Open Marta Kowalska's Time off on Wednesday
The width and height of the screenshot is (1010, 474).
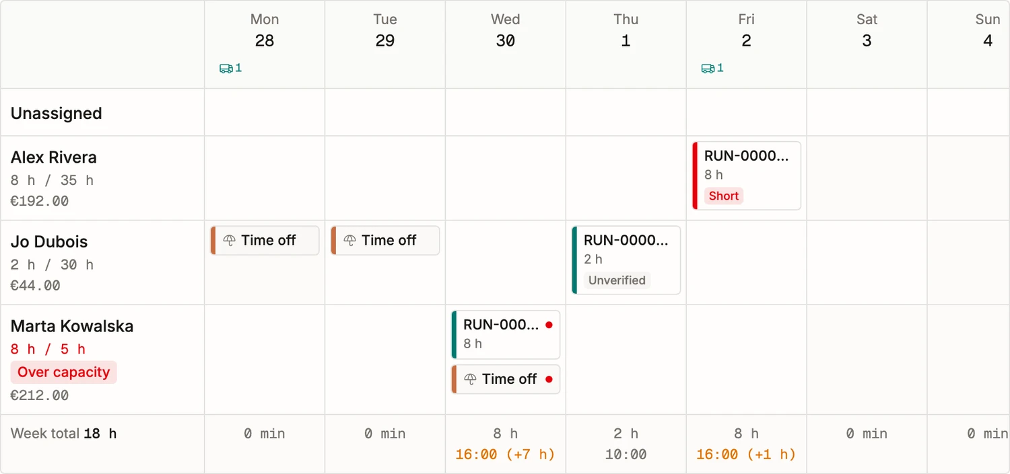506,379
